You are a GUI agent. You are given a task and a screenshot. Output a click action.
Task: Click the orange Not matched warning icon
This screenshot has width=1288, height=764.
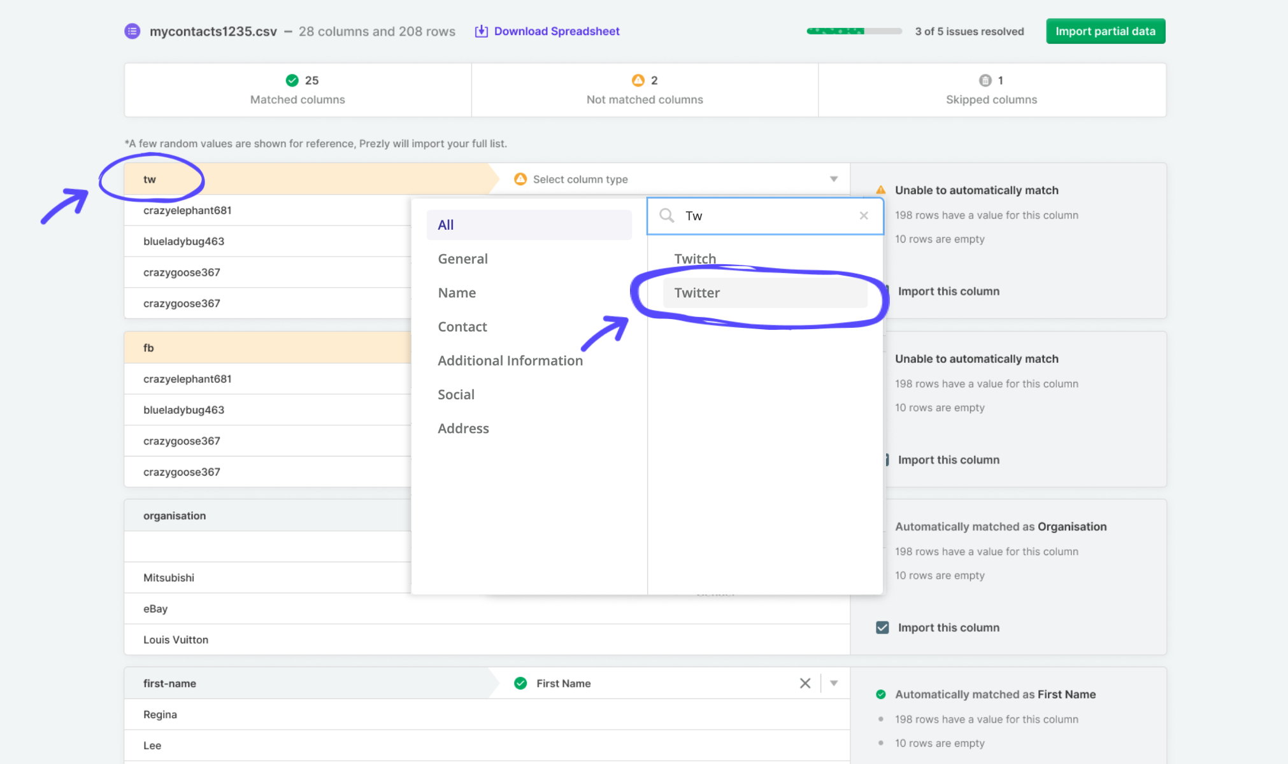[x=638, y=80]
